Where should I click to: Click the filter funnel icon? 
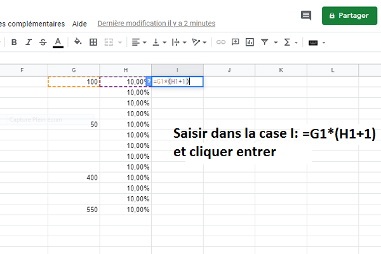pyautogui.click(x=265, y=43)
